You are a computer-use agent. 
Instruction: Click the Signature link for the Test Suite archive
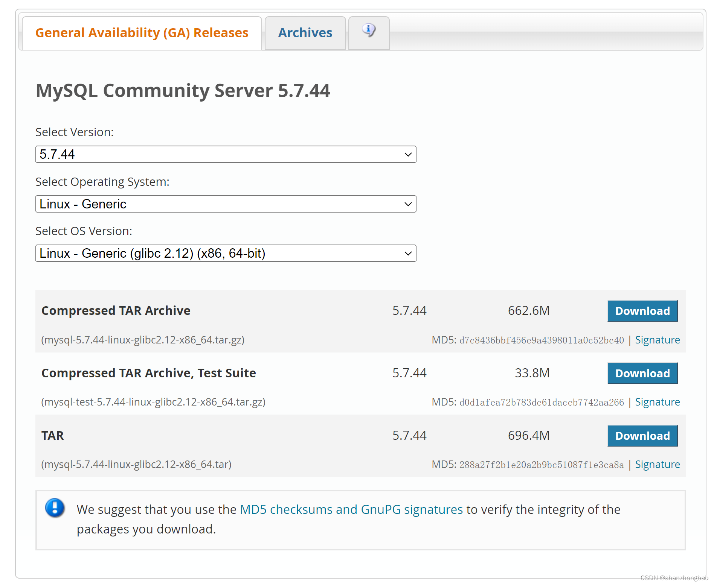point(657,402)
